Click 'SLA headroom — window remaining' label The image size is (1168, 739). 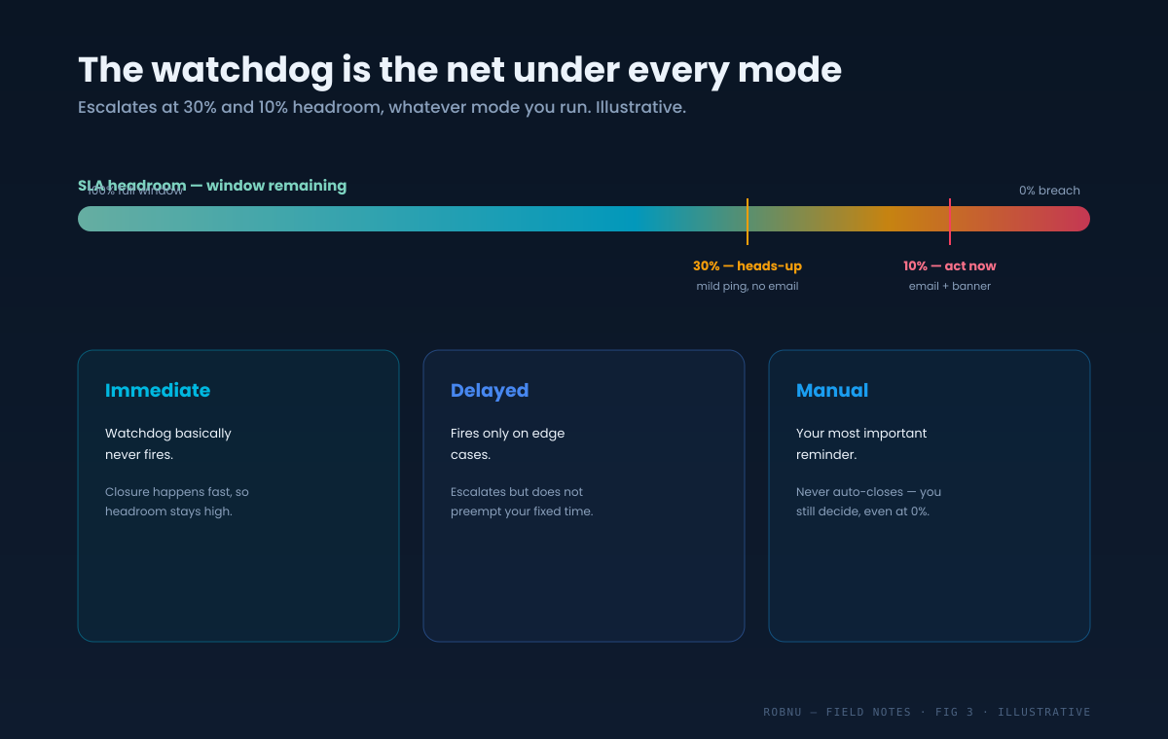point(212,185)
